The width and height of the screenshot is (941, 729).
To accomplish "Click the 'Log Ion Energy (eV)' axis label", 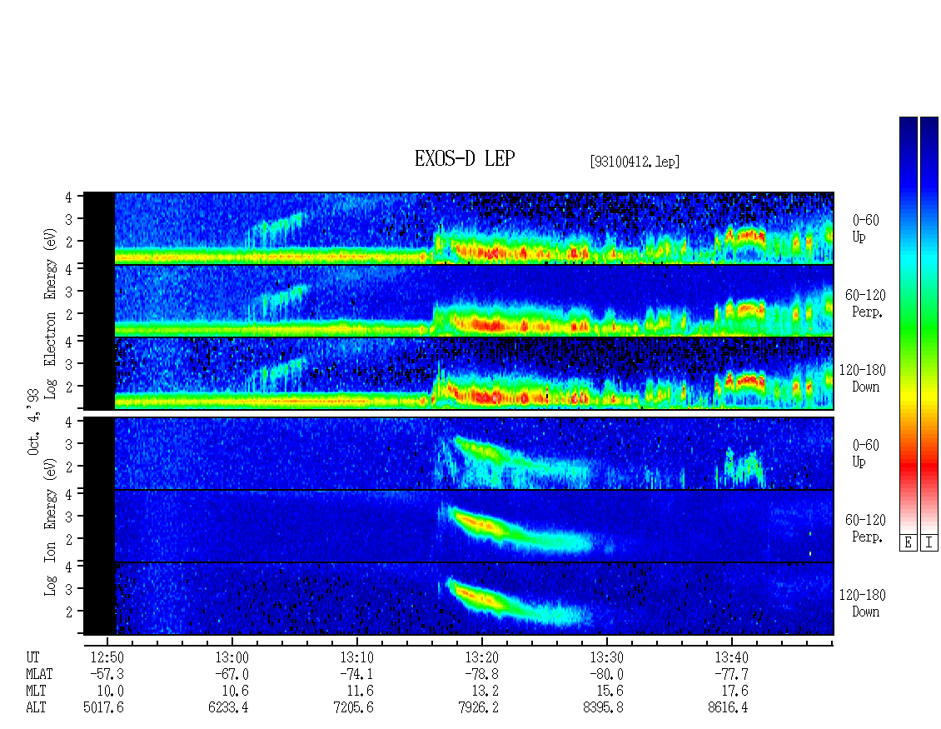I will pos(51,527).
